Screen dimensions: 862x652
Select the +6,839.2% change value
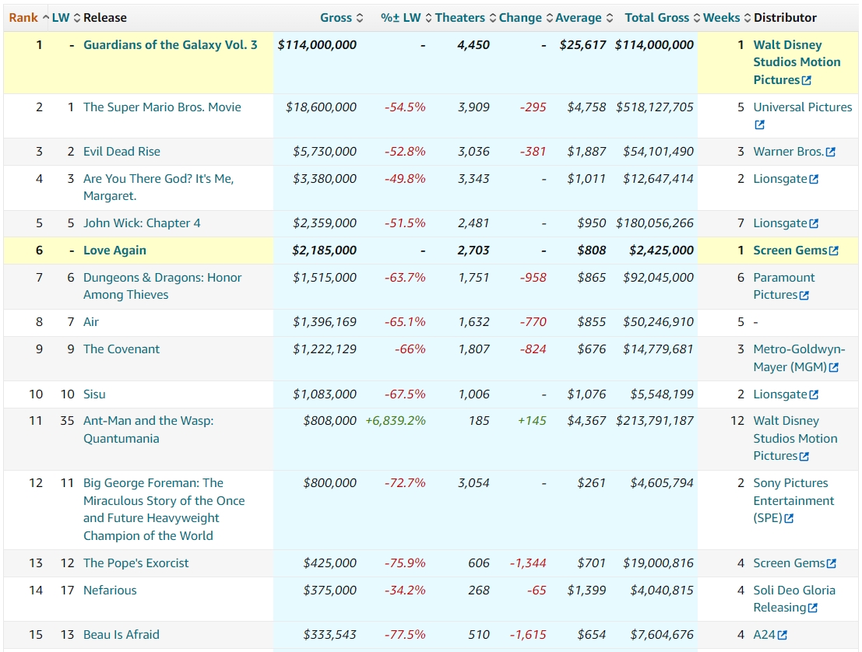coord(396,421)
